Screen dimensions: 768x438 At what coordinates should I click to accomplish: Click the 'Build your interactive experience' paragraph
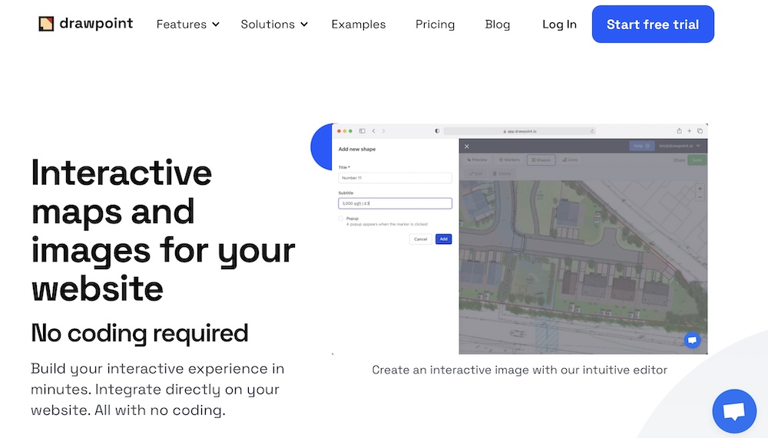click(x=157, y=390)
